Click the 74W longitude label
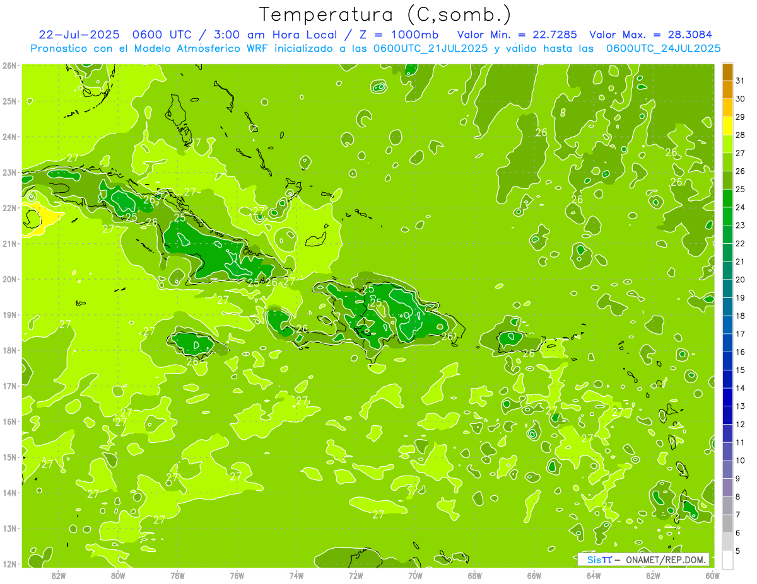 pos(296,575)
